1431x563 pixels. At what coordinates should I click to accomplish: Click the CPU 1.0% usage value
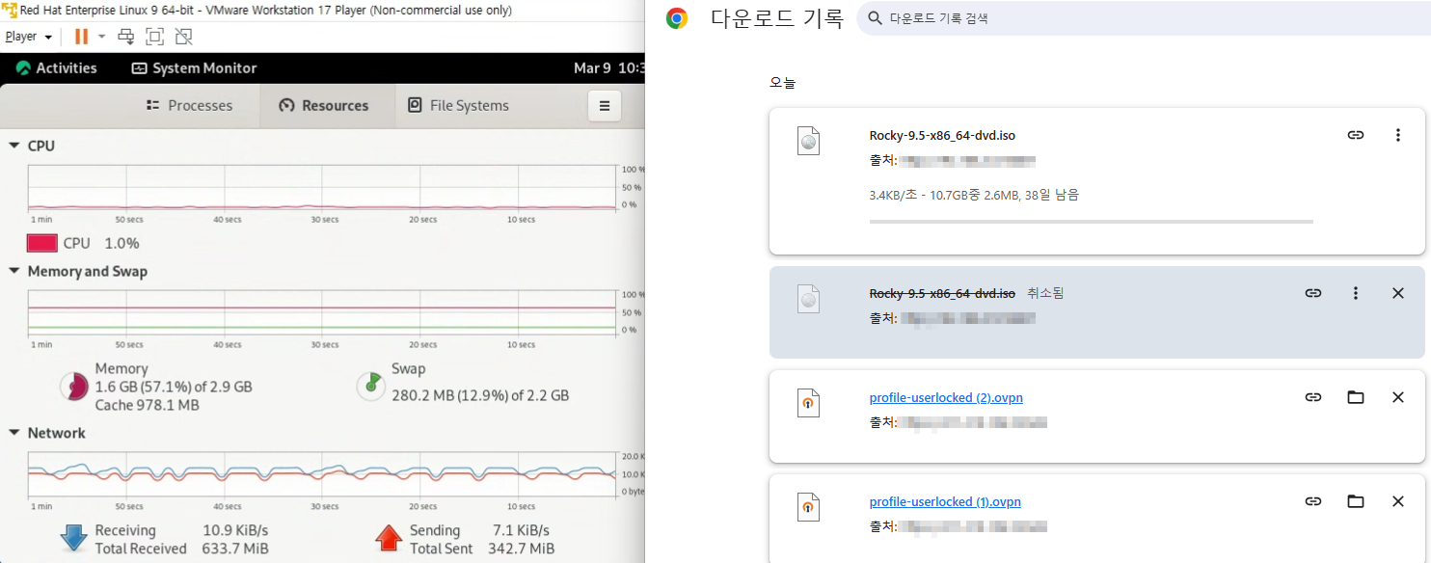point(121,243)
